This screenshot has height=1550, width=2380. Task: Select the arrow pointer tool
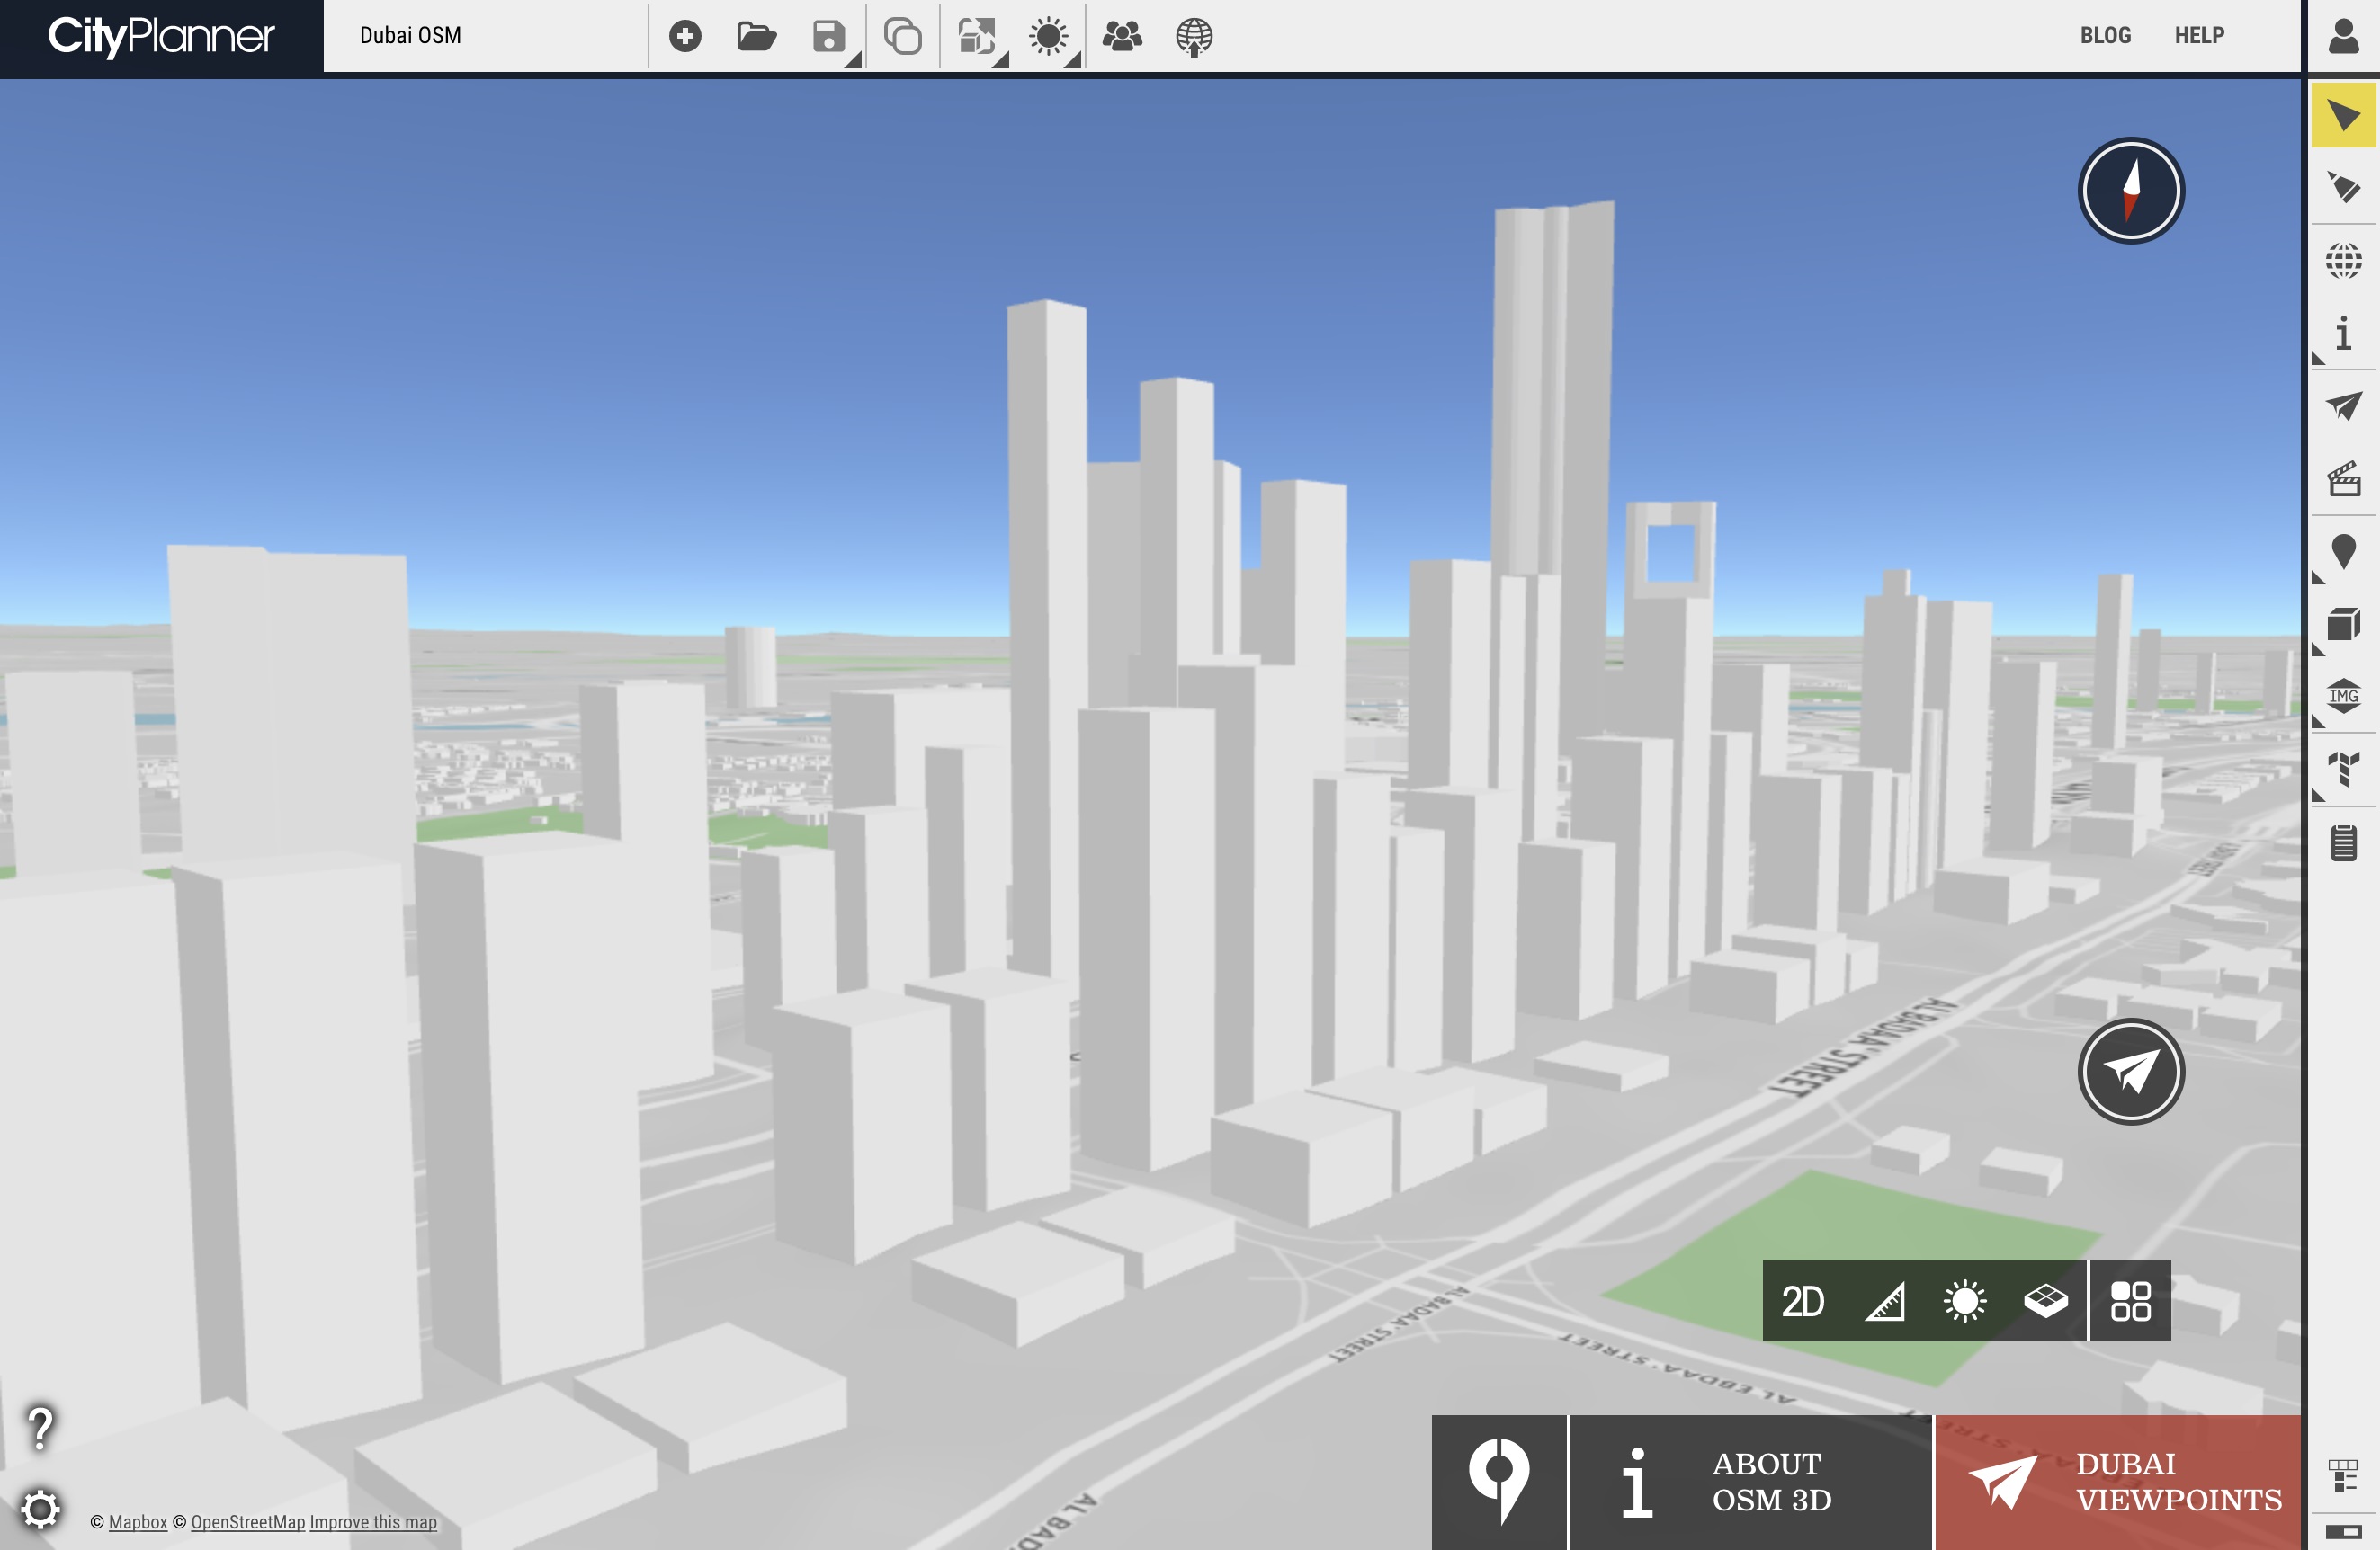tap(2343, 115)
